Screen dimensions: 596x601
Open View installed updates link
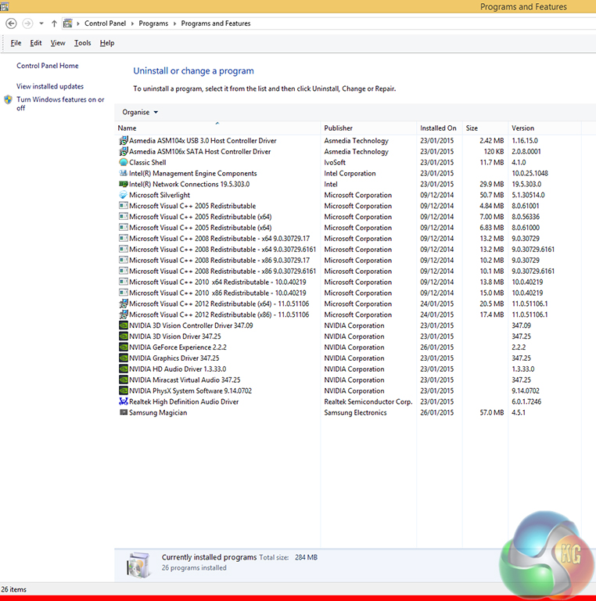point(50,86)
